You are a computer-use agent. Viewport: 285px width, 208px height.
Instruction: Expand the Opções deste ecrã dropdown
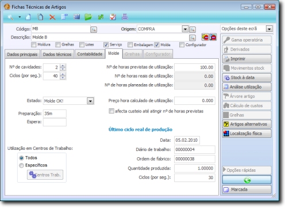pyautogui.click(x=269, y=29)
